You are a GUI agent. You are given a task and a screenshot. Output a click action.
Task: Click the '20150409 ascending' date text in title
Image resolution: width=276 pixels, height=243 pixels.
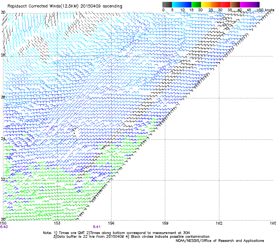pyautogui.click(x=101, y=6)
